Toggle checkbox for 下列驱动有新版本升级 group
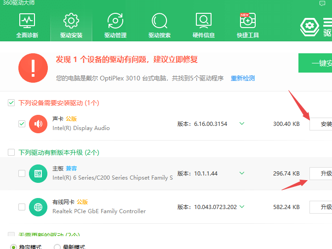This screenshot has height=249, width=332. point(11,153)
